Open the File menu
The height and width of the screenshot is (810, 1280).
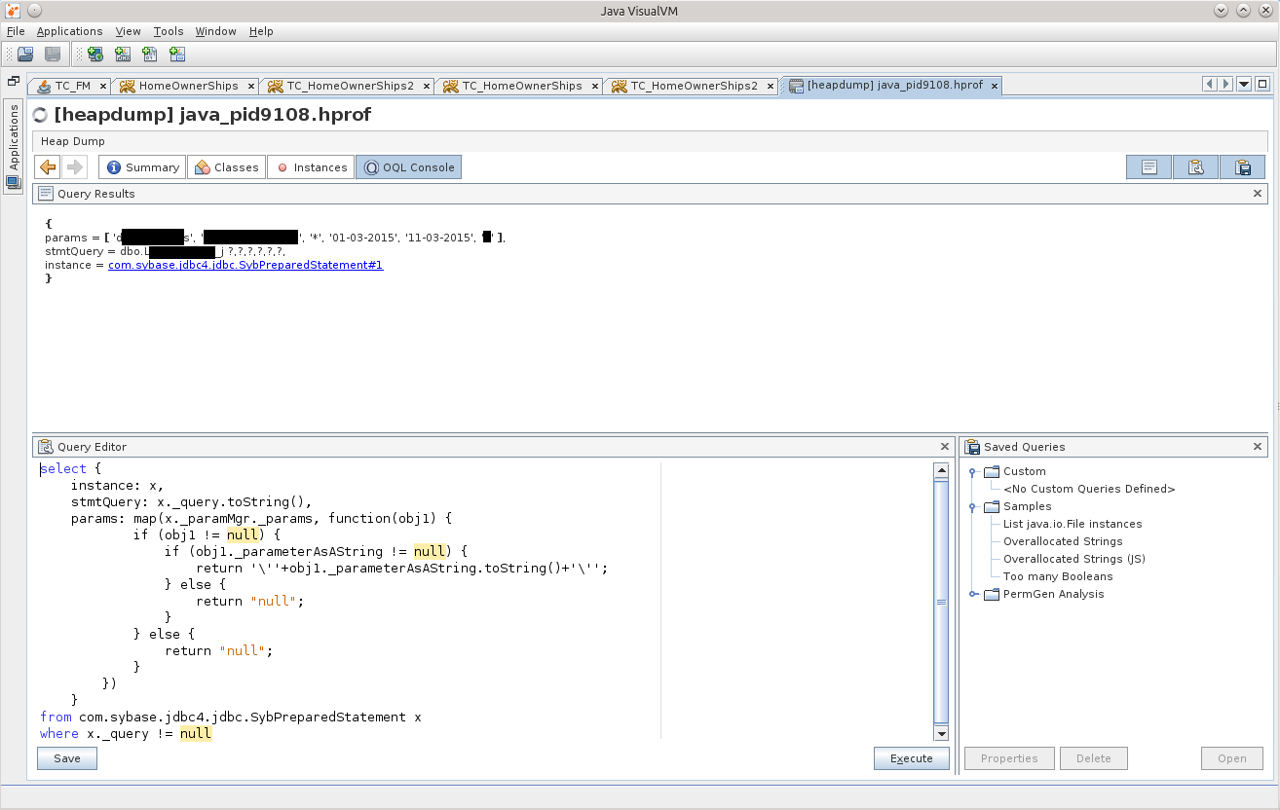(x=16, y=31)
